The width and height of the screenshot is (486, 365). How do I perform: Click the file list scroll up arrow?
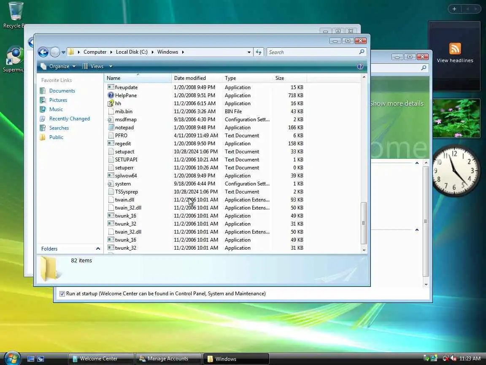364,77
